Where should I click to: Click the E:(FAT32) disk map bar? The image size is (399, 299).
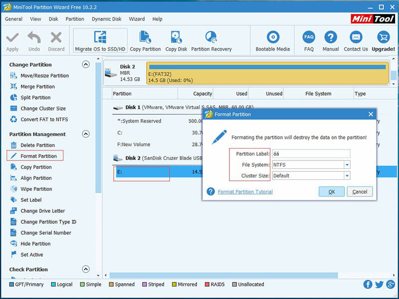[x=267, y=73]
